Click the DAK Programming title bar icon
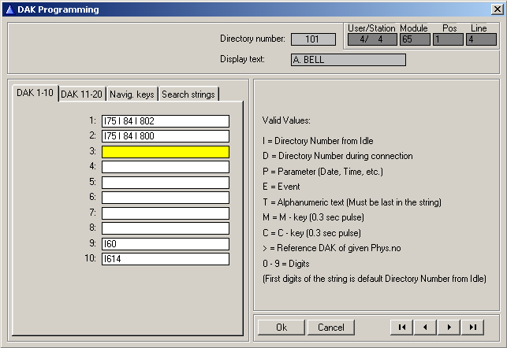This screenshot has height=348, width=507. click(9, 9)
